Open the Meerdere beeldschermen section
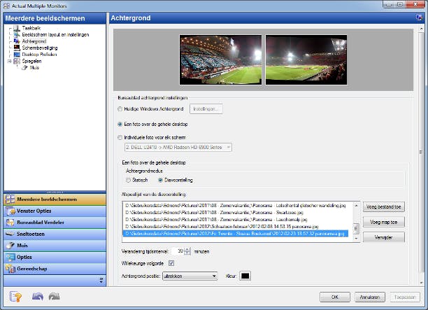Viewport: 428px width, 310px height. (x=55, y=199)
